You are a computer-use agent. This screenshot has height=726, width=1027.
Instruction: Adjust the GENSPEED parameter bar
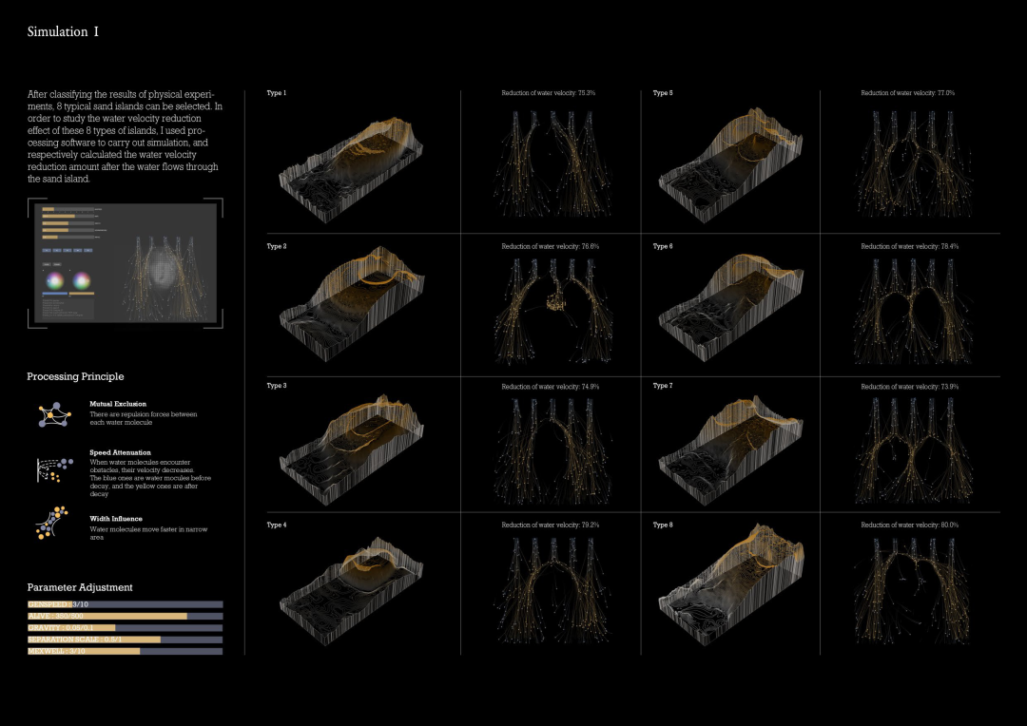point(125,604)
